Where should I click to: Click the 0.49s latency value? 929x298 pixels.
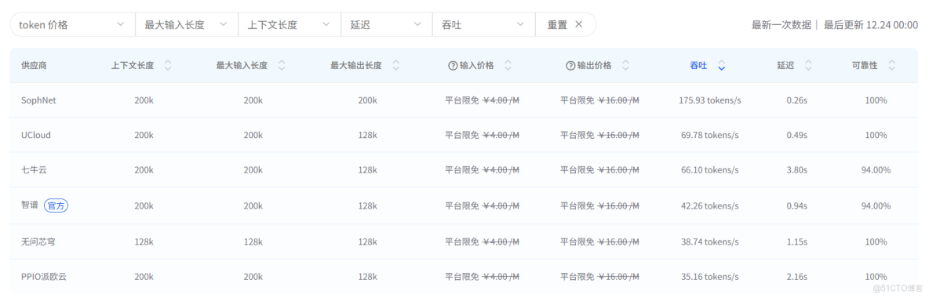tap(797, 135)
